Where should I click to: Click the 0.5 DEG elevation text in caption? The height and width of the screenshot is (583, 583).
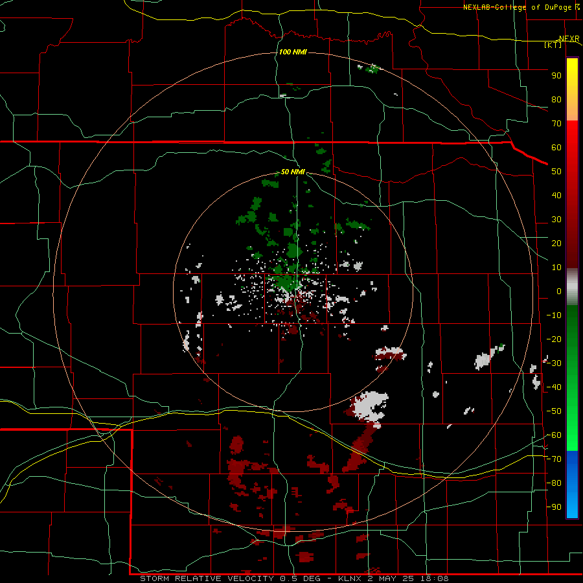click(301, 578)
